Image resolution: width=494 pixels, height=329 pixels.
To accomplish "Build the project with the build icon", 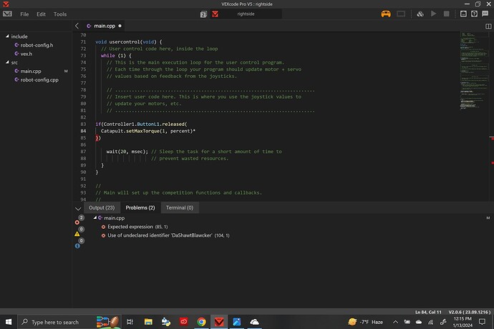I will (x=420, y=14).
